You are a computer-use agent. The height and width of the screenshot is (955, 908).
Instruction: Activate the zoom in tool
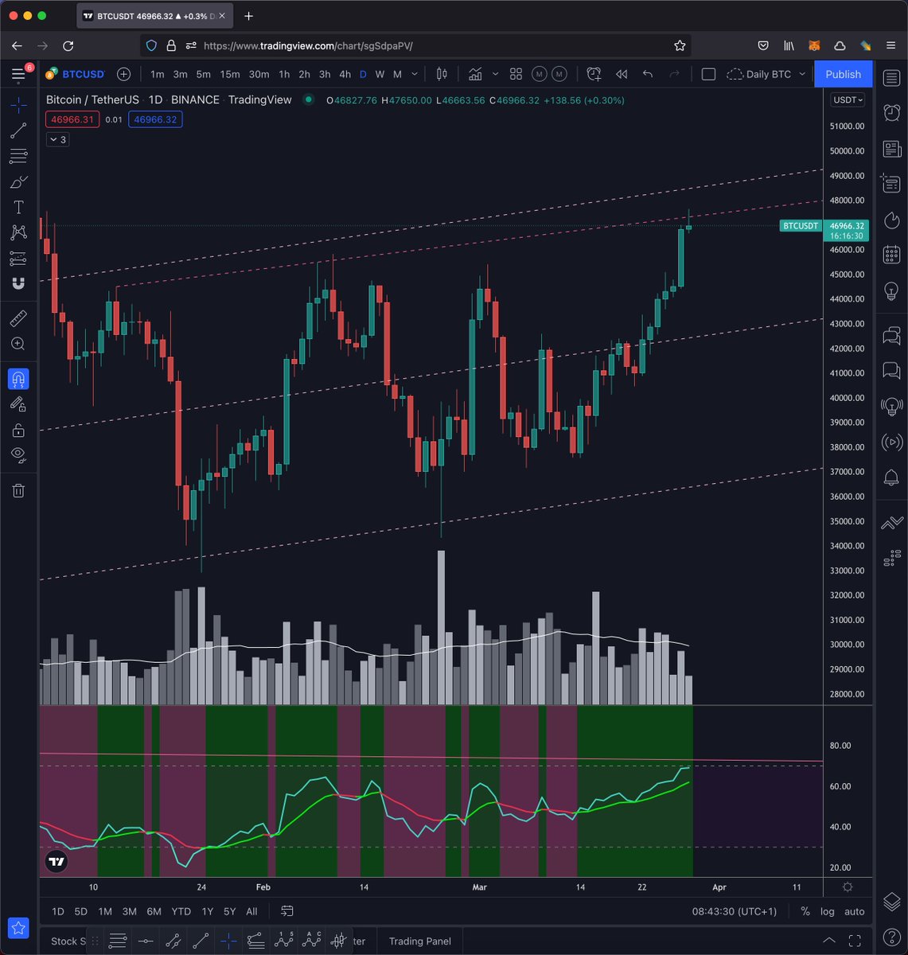[x=18, y=344]
